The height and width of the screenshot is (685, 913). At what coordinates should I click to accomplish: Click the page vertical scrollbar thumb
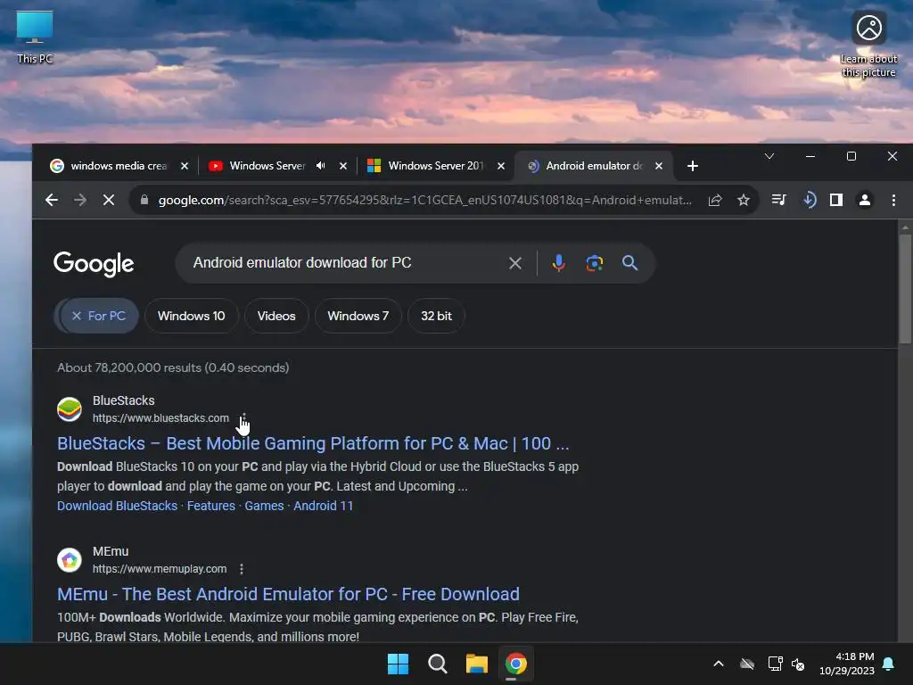[x=905, y=288]
